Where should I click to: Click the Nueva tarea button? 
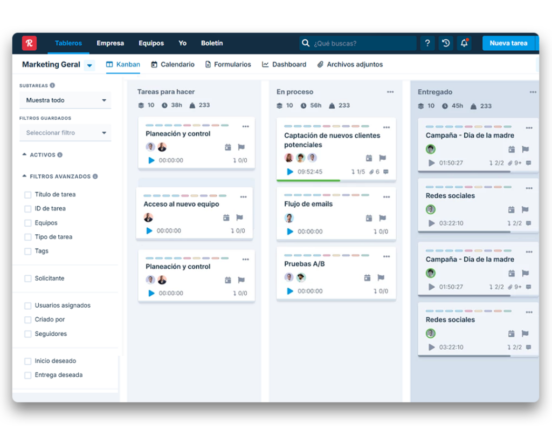click(508, 43)
